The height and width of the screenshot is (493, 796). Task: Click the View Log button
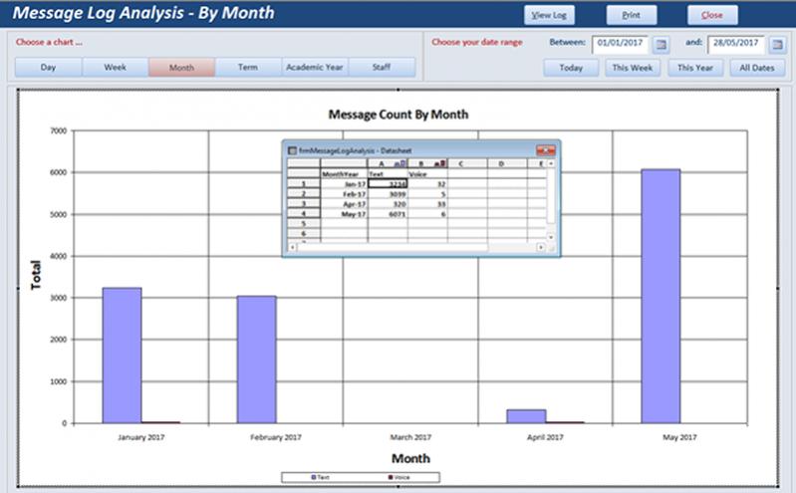(x=549, y=15)
